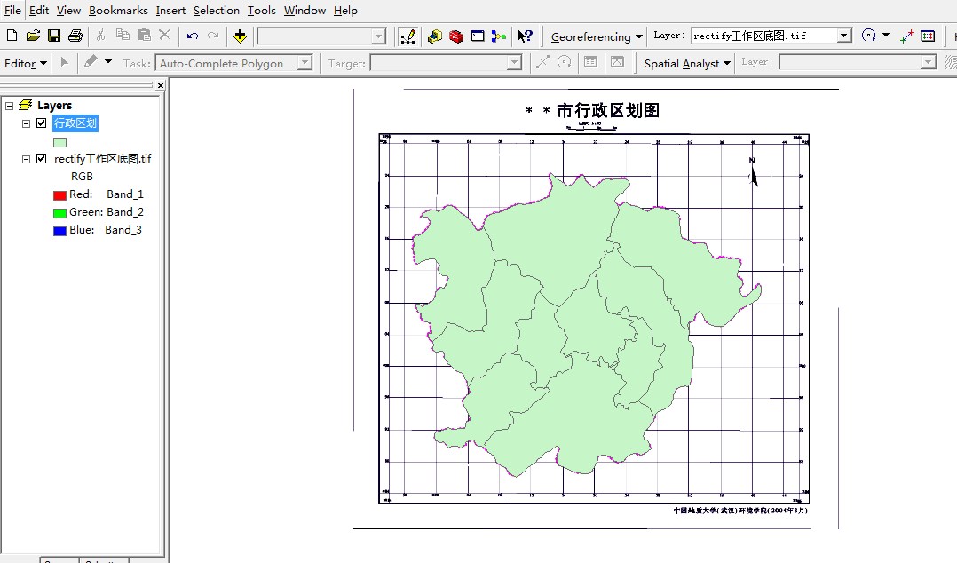Open the Bookmarks menu
Viewport: 957px width, 563px height.
118,11
